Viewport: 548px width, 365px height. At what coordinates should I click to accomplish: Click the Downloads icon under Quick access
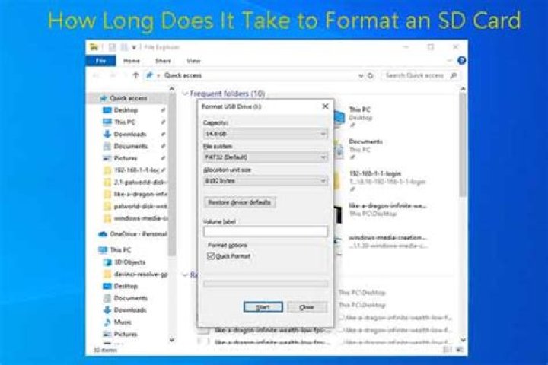pyautogui.click(x=107, y=134)
